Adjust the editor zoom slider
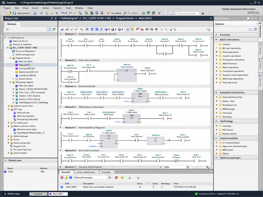 197,167
